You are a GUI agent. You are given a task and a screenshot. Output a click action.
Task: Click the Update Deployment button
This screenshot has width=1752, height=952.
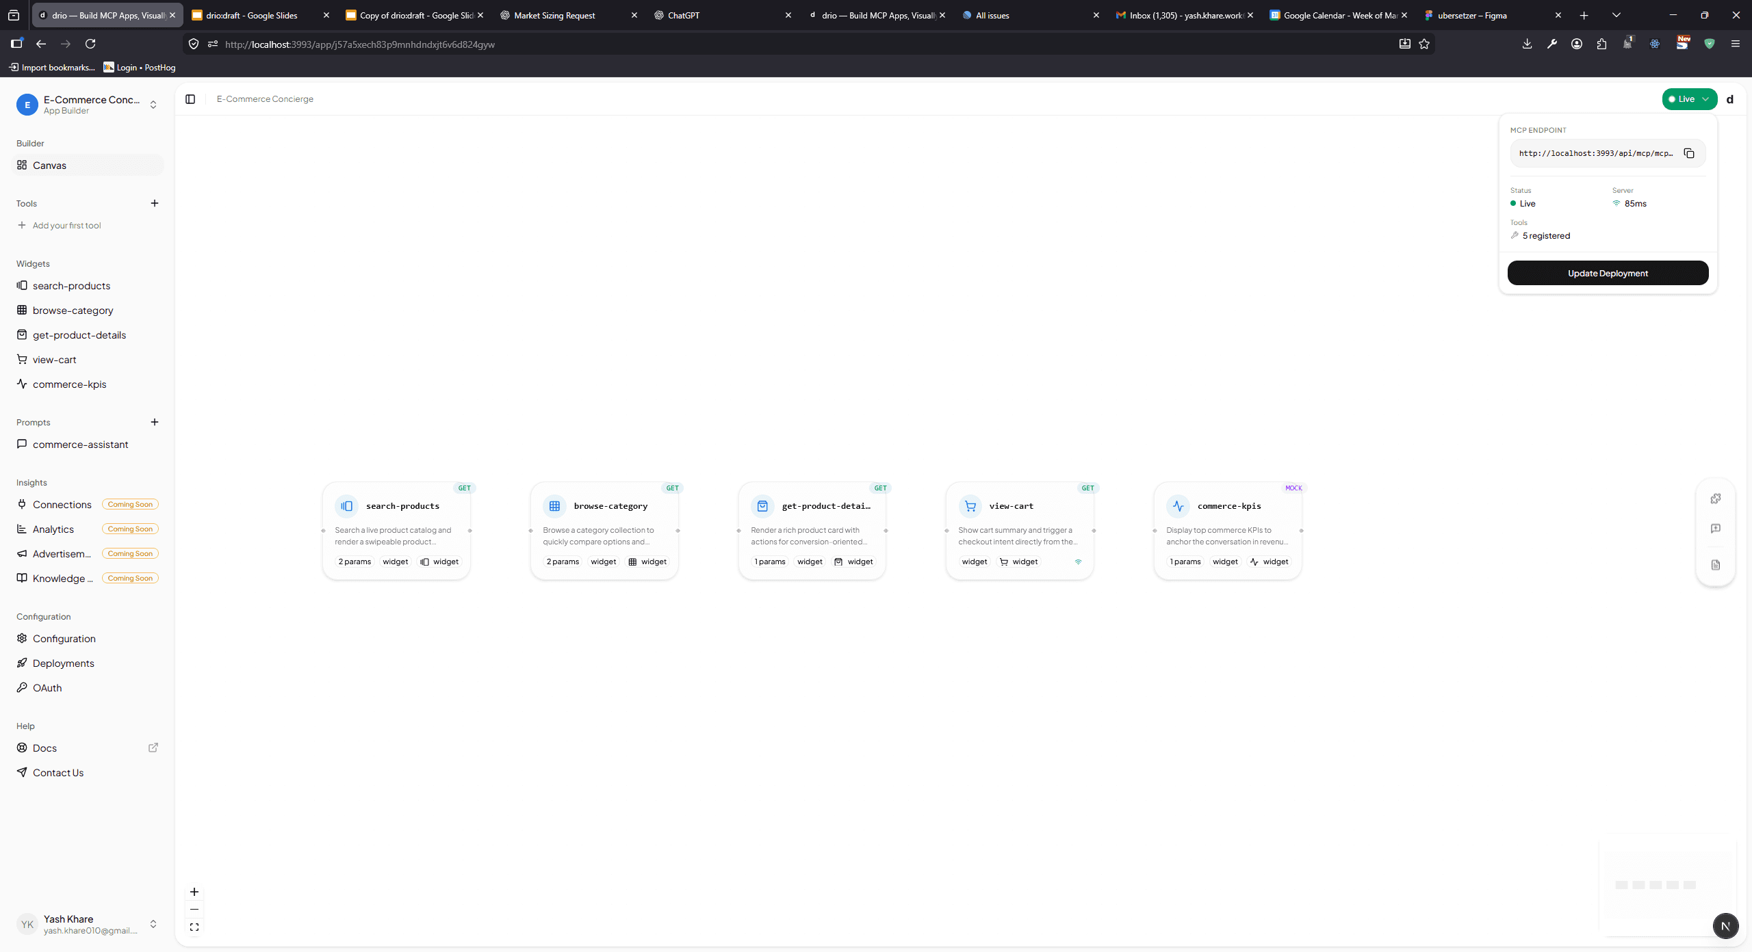click(1608, 272)
